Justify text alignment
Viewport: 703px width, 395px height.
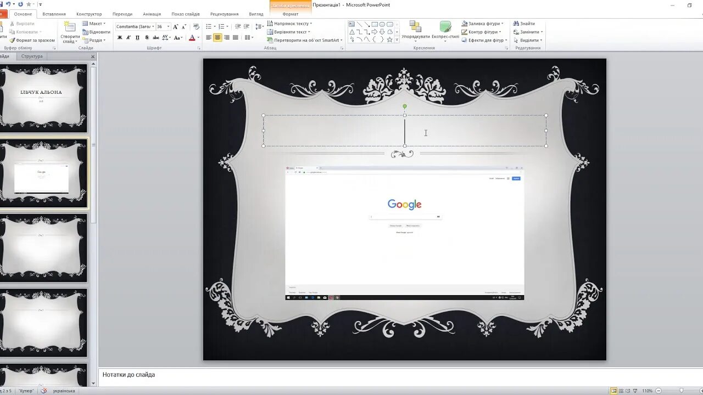pyautogui.click(x=236, y=37)
